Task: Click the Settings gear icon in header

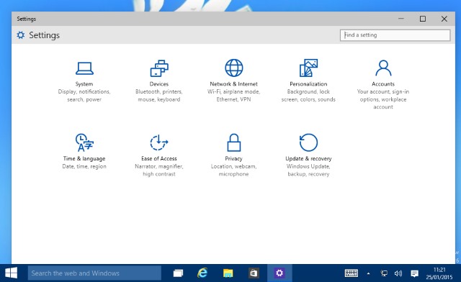Action: click(x=21, y=35)
